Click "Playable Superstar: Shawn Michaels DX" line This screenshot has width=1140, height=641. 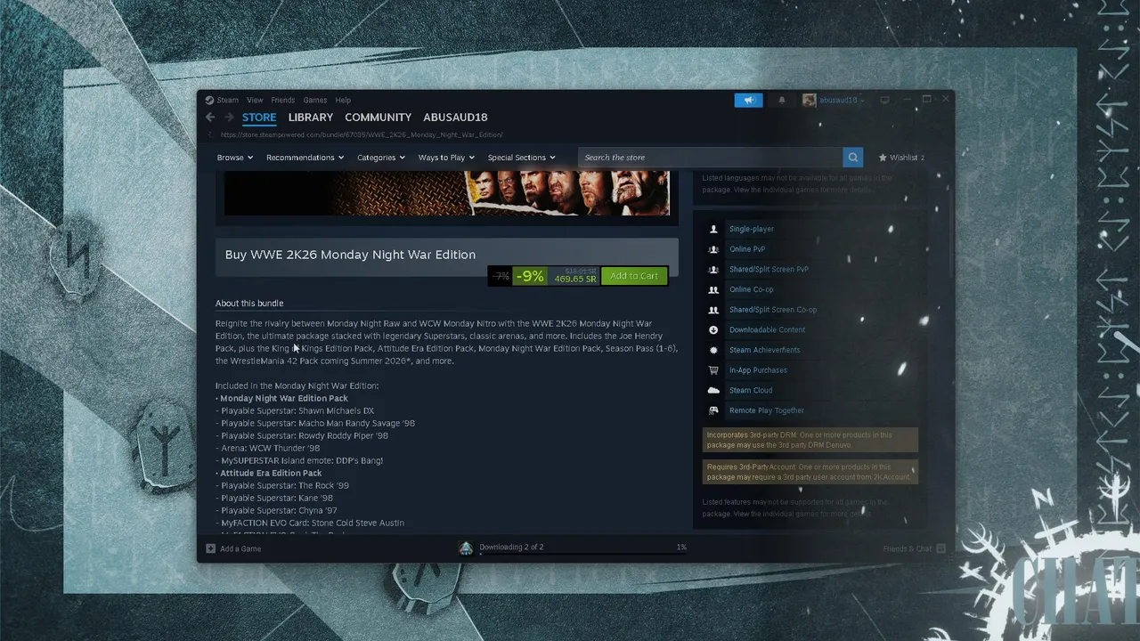click(x=295, y=411)
